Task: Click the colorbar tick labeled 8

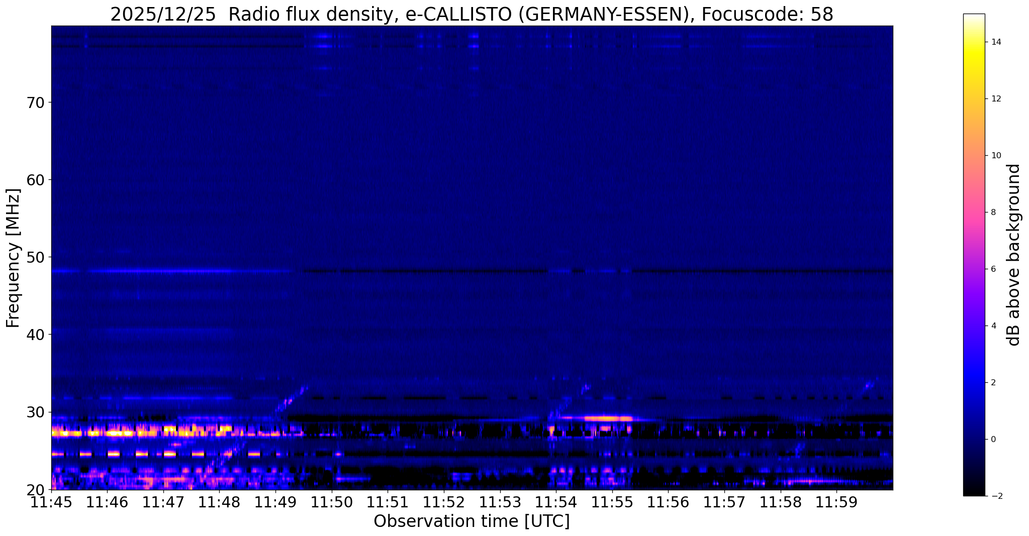Action: [x=993, y=212]
